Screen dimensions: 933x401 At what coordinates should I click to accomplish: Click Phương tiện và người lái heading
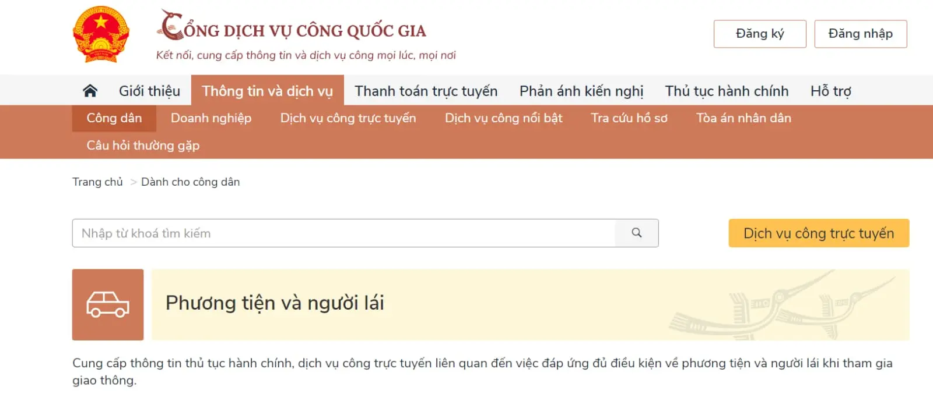point(275,303)
